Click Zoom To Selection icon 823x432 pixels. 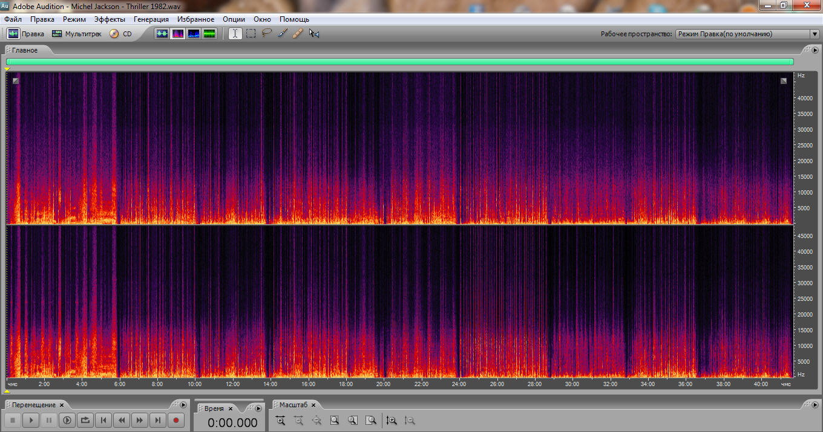[x=335, y=420]
